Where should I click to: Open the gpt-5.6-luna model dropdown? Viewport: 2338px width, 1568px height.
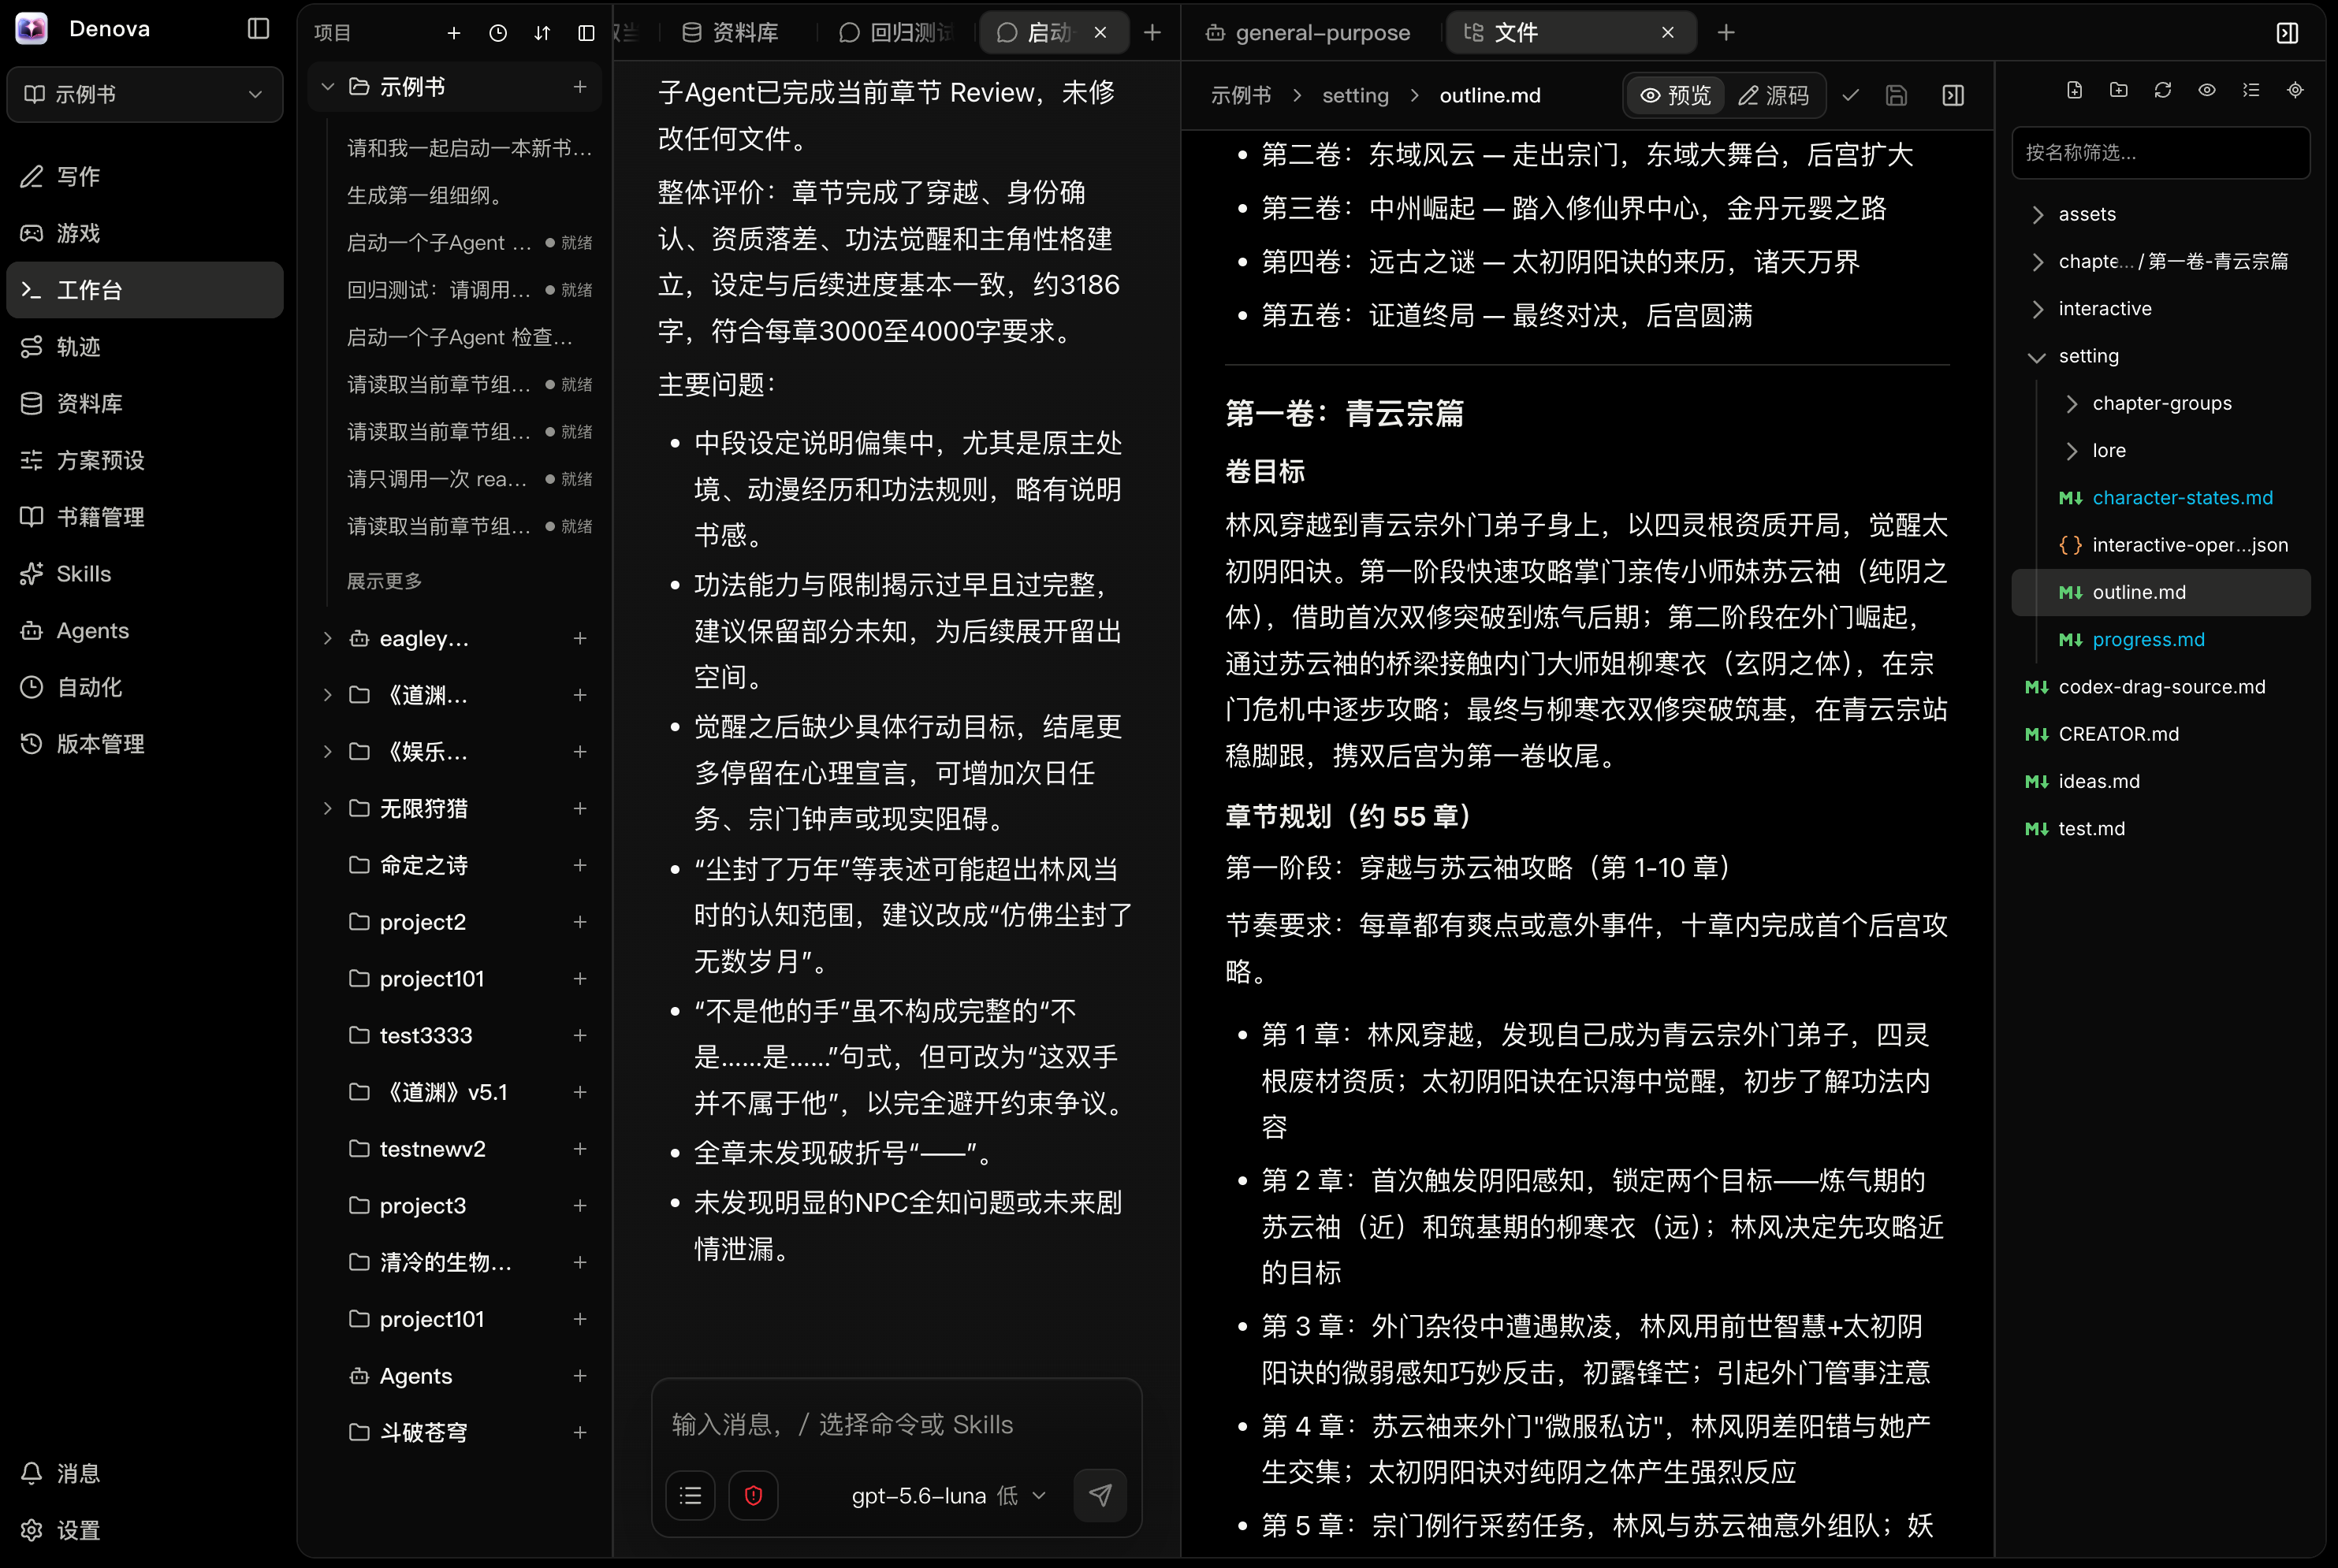click(x=948, y=1495)
